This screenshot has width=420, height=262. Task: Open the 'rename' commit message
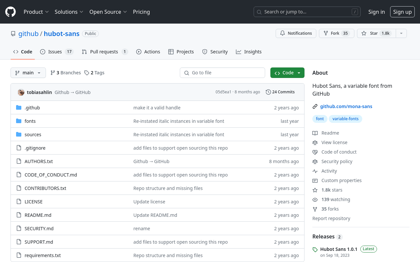point(142,229)
